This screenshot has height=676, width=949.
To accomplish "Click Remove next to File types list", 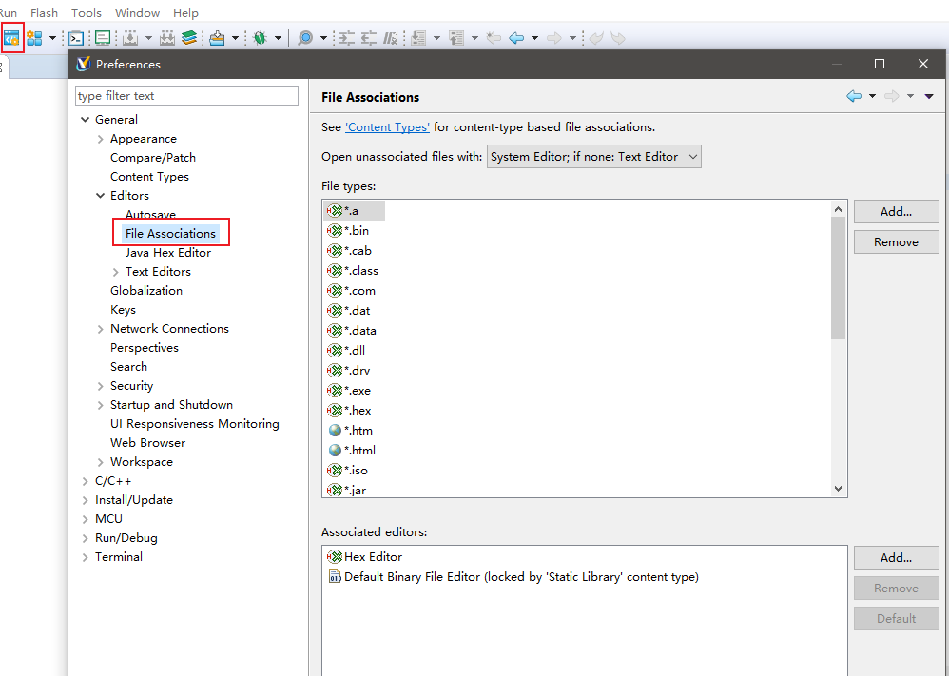I will coord(897,241).
